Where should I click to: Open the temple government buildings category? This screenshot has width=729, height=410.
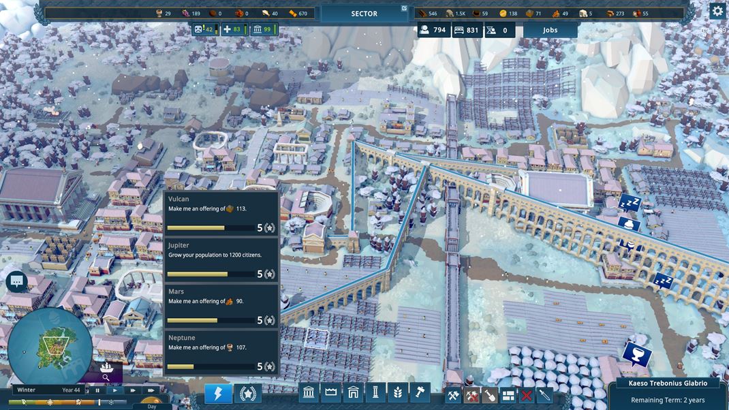point(309,393)
